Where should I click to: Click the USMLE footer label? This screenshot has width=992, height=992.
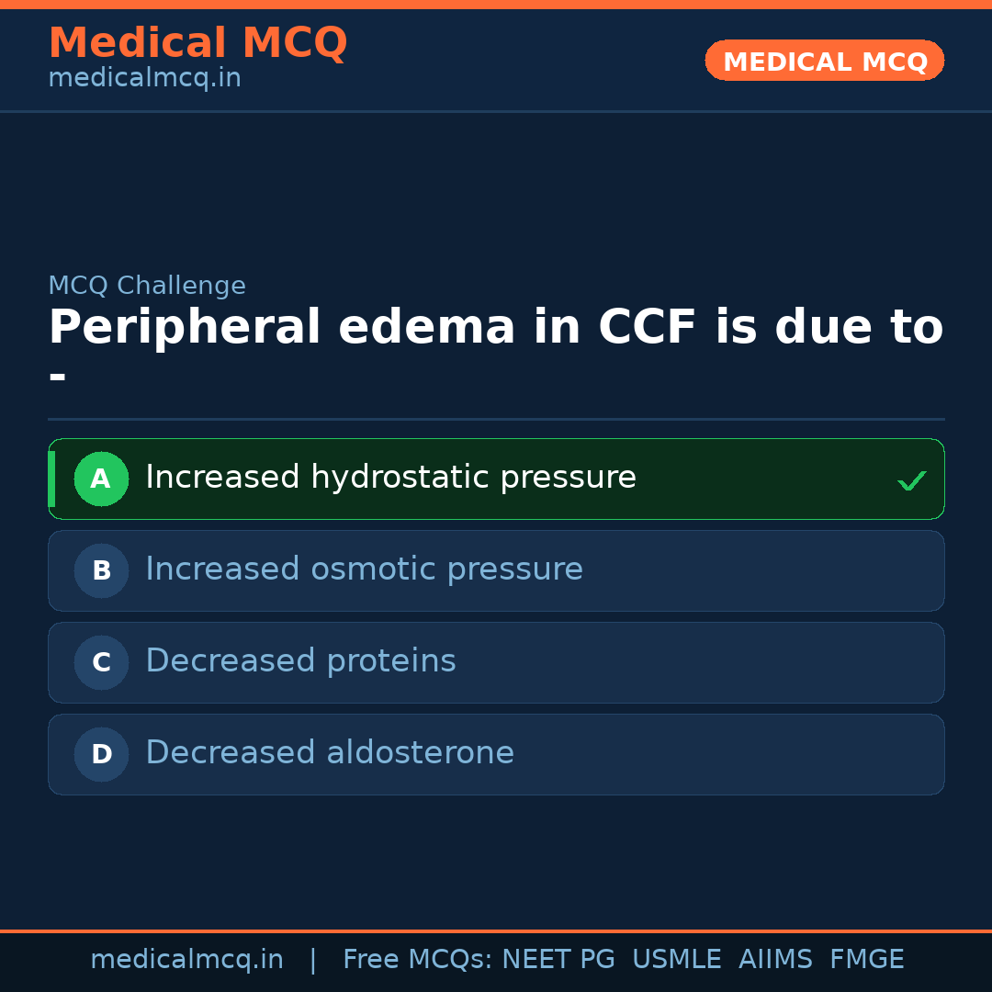676,960
